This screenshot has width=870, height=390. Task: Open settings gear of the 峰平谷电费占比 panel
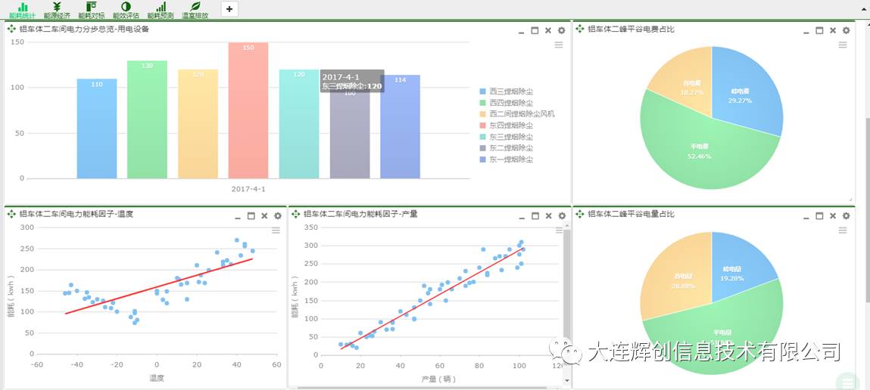(x=846, y=30)
